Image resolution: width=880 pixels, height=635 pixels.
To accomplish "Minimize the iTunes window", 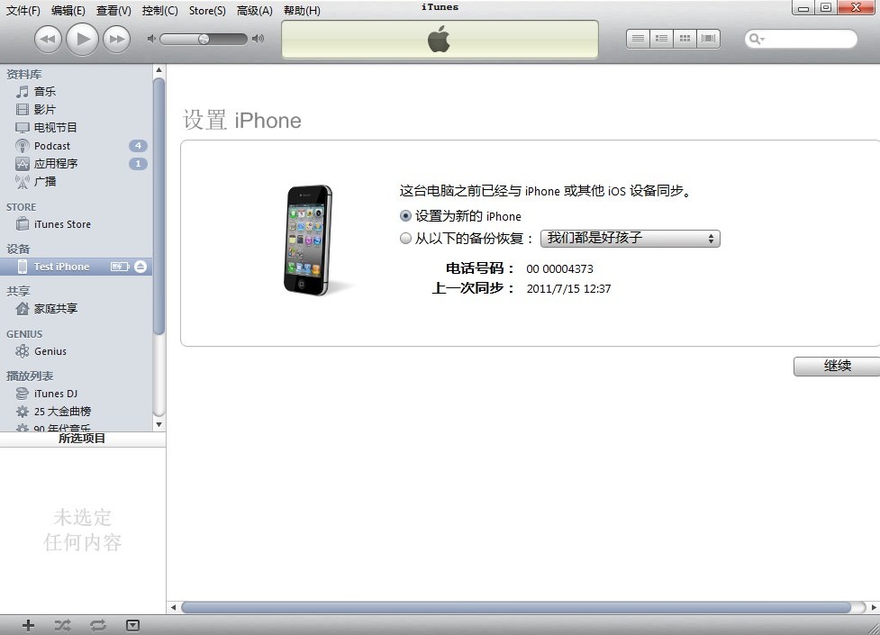I will pyautogui.click(x=803, y=8).
